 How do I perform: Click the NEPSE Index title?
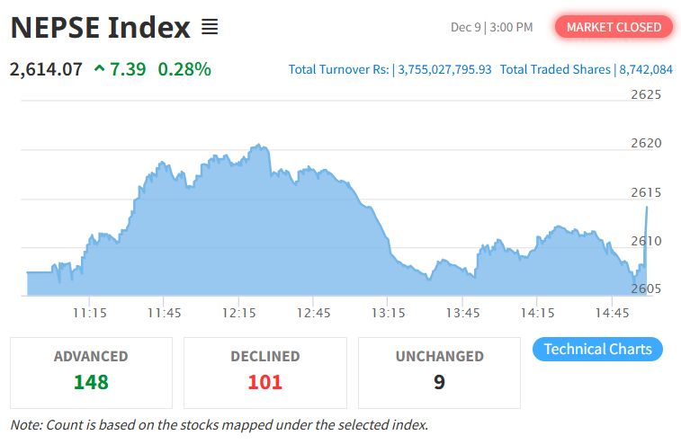pyautogui.click(x=100, y=27)
